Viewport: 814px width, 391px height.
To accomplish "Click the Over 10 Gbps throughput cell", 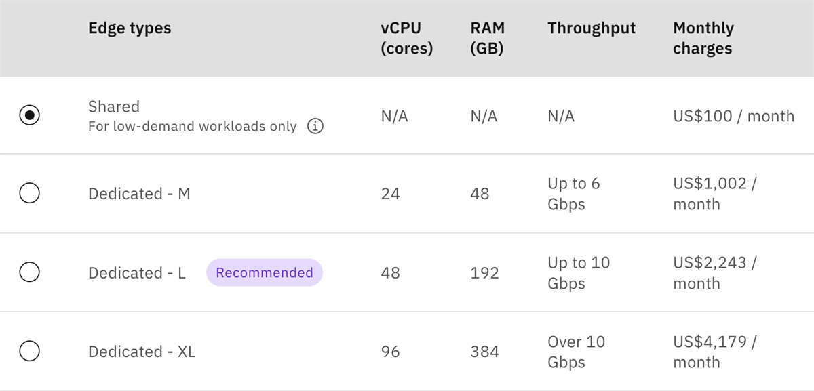I will [576, 352].
